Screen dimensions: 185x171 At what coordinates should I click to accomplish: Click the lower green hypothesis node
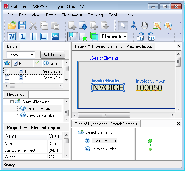point(150,149)
